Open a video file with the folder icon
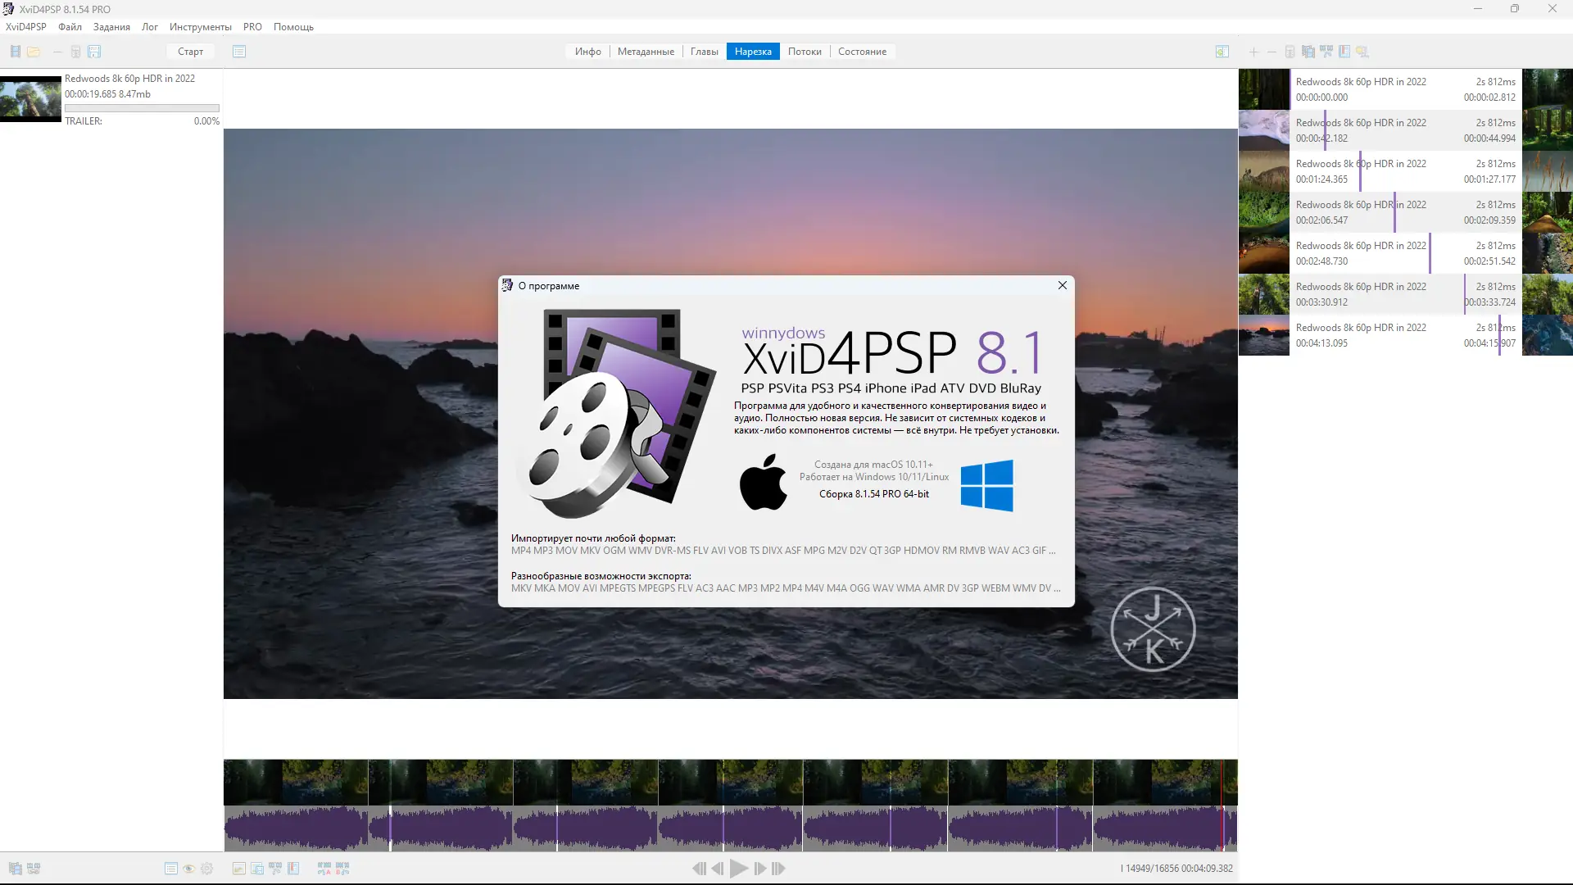The width and height of the screenshot is (1573, 885). coord(34,52)
